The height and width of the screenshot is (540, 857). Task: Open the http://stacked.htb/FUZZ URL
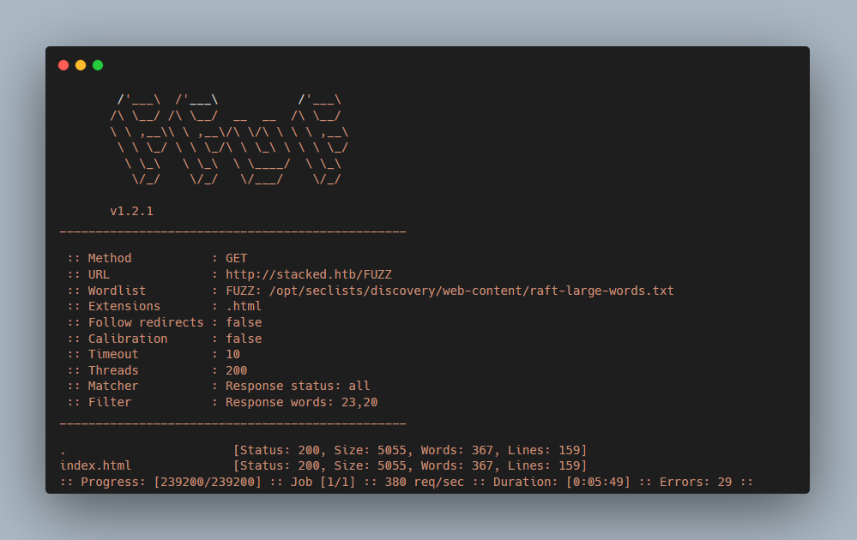point(309,274)
